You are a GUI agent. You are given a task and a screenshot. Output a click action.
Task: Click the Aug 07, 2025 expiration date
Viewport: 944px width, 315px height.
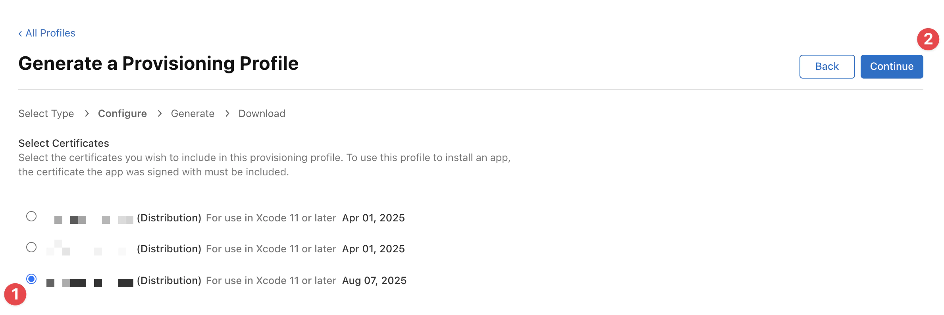374,281
